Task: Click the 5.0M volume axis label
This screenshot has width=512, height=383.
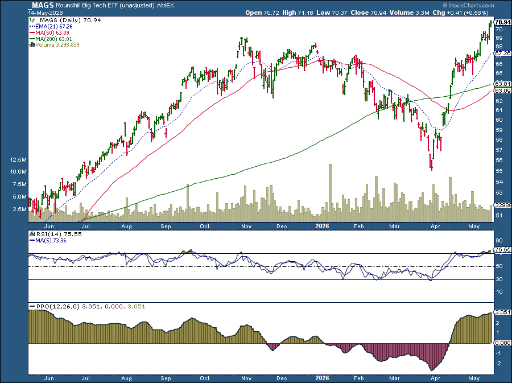Action: point(19,196)
